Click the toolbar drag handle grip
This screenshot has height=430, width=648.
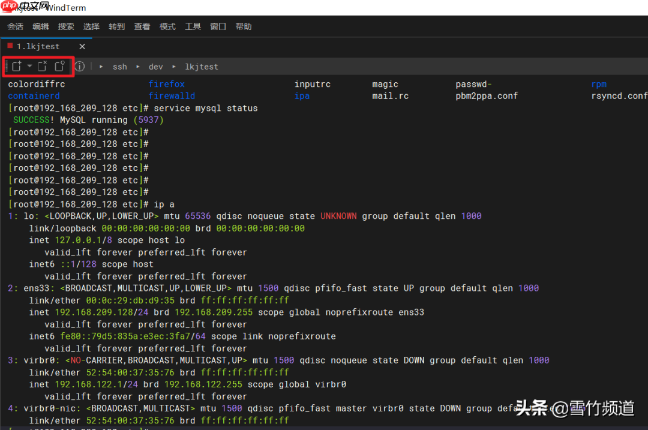6,66
